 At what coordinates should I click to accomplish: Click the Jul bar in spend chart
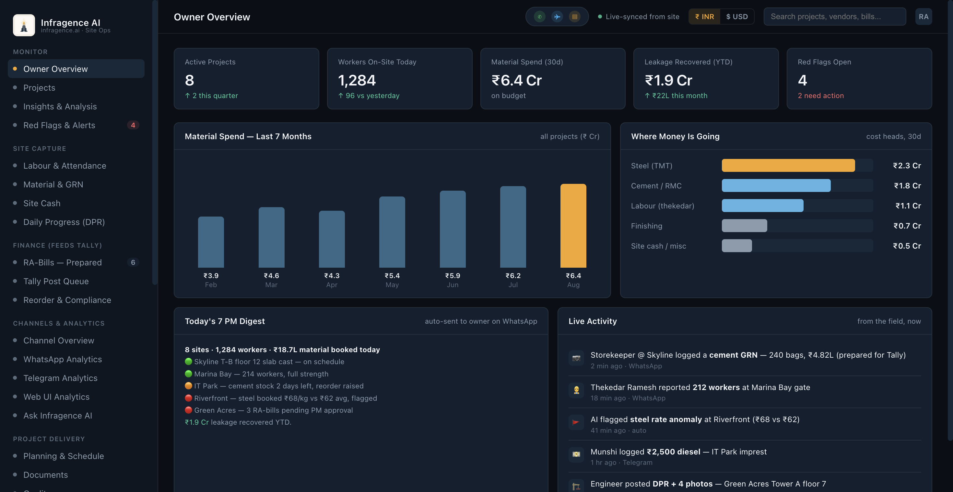point(513,227)
